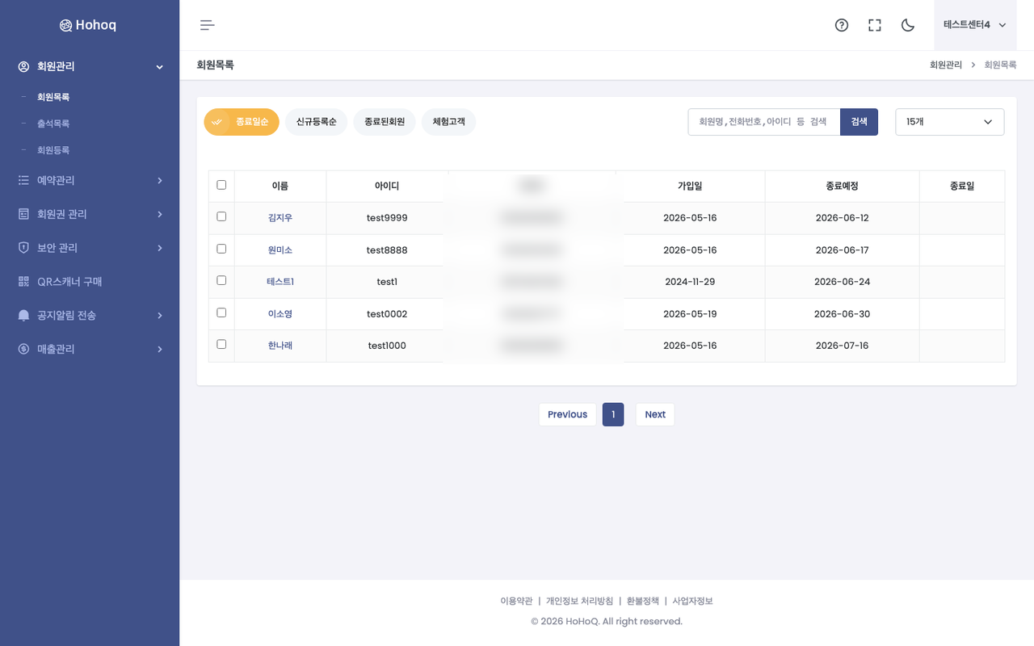This screenshot has height=646, width=1034.
Task: Click the 보안 관리 shield icon
Action: click(x=23, y=248)
